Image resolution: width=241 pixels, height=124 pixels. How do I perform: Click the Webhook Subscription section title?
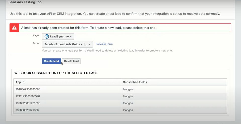pos(56,73)
